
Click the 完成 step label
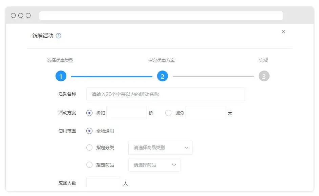coord(263,60)
